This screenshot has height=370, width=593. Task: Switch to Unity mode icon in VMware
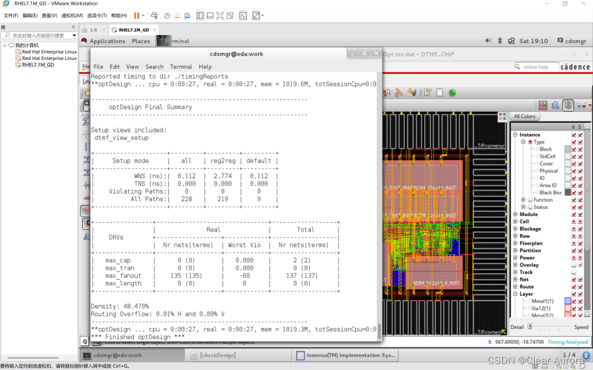pyautogui.click(x=230, y=15)
